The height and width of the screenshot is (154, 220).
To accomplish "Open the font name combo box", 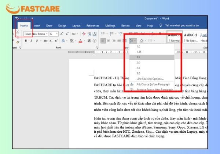I will (36, 34).
